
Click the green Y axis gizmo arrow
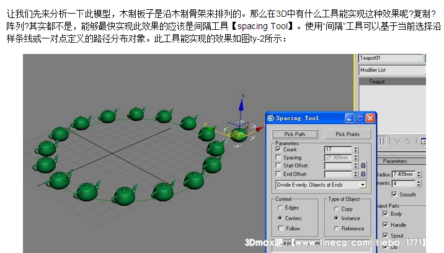click(x=209, y=128)
